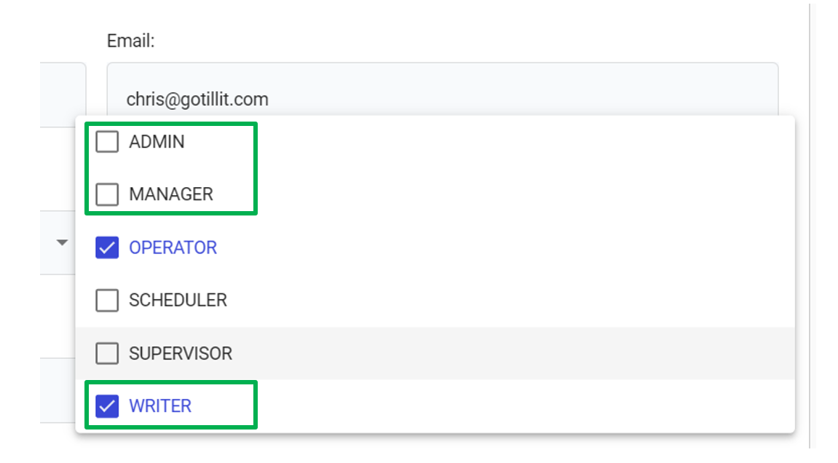Tick the SCHEDULER checkbox
The image size is (838, 463).
(x=107, y=301)
